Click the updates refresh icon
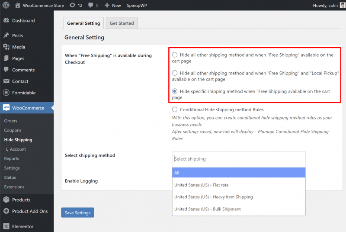Image resolution: width=346 pixels, height=232 pixels. point(72,5)
